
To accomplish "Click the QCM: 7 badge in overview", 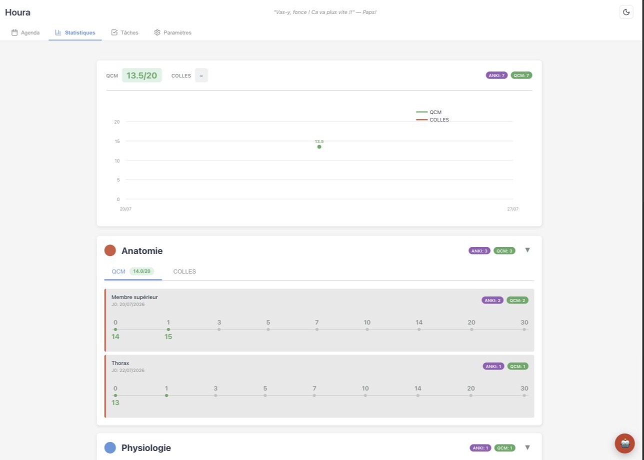I will click(x=521, y=75).
